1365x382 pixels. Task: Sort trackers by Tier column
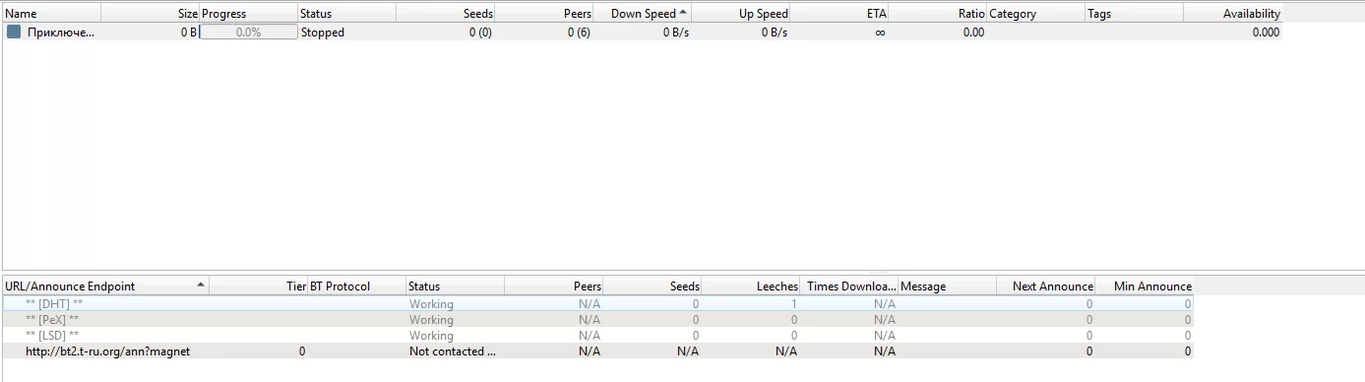258,286
